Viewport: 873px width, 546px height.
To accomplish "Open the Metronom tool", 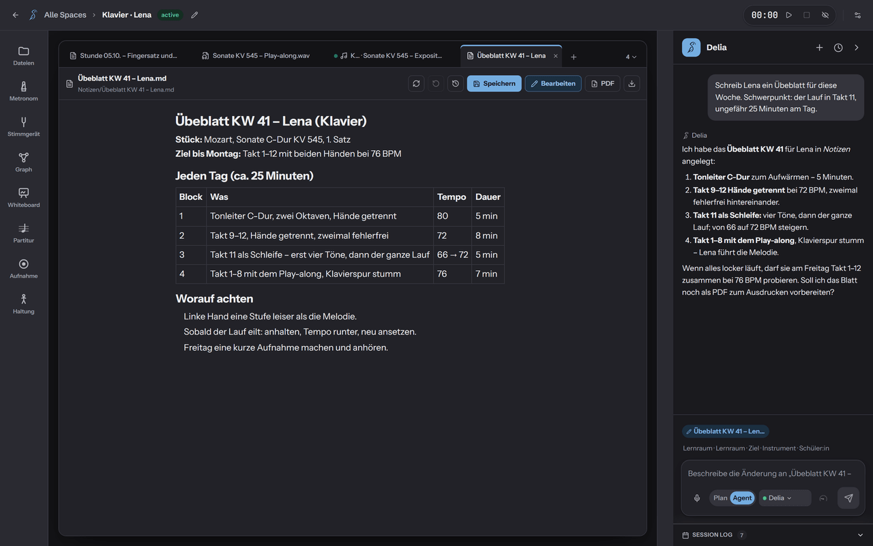I will coord(23,91).
